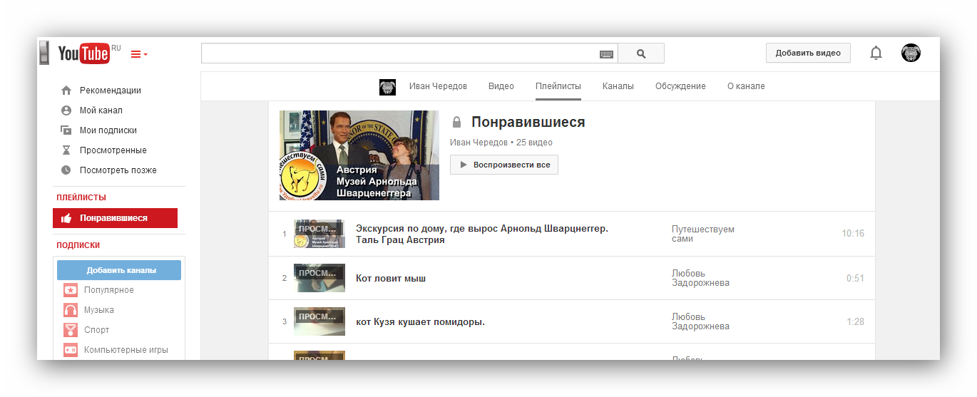Open the video Кот ловит мыш
Viewport: 977px width, 397px height.
[x=391, y=278]
